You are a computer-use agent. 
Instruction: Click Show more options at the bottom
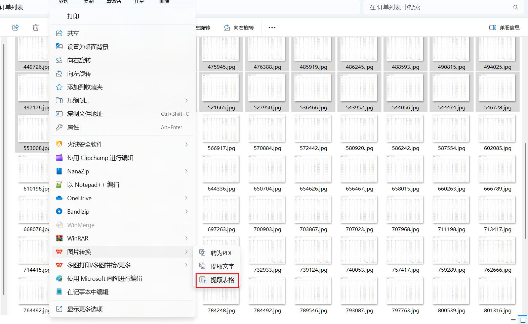[x=85, y=309]
